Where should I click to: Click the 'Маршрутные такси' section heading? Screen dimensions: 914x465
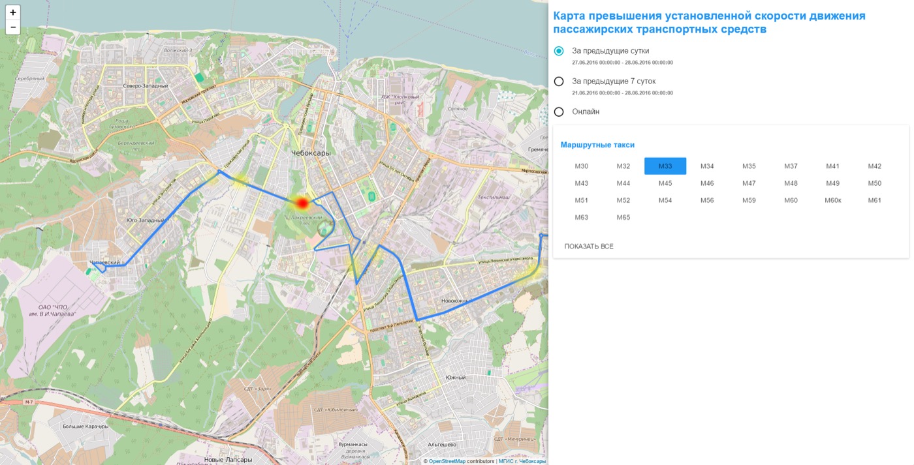pyautogui.click(x=597, y=145)
